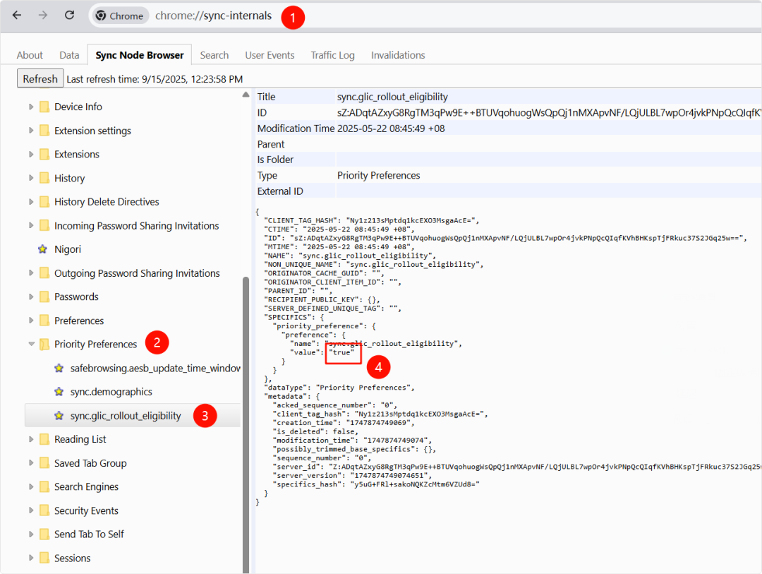
Task: Click the Chrome site info chip
Action: coord(120,16)
